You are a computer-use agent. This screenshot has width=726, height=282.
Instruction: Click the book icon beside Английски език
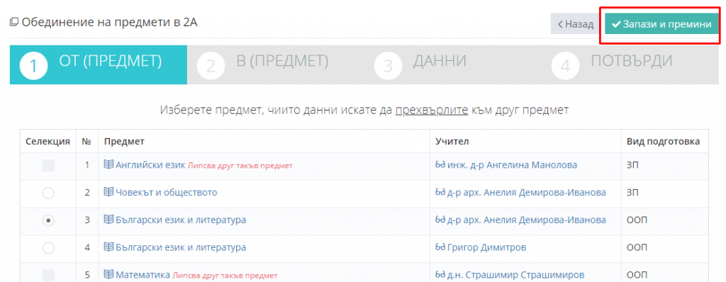108,165
